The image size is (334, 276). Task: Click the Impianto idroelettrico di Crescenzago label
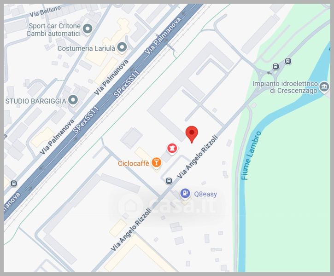[285, 87]
